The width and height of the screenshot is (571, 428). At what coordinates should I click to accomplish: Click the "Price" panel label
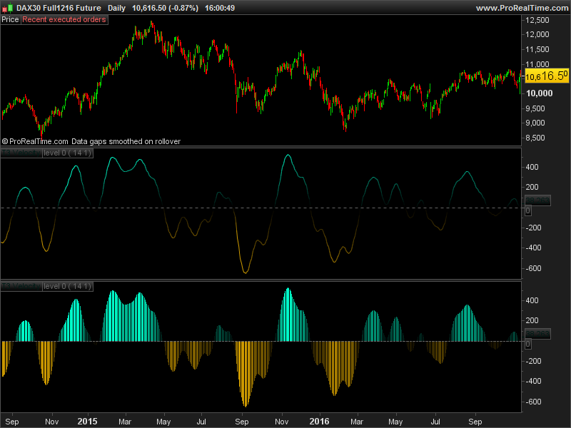coord(10,20)
